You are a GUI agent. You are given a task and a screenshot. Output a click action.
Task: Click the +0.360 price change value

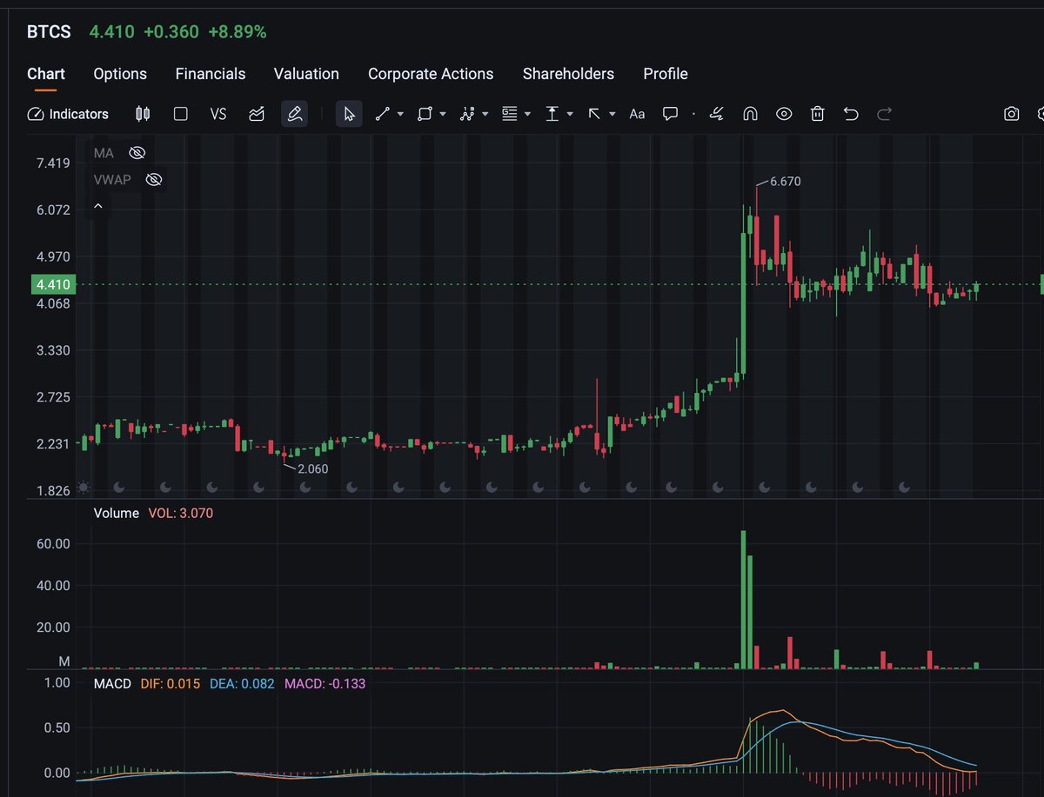click(x=171, y=32)
